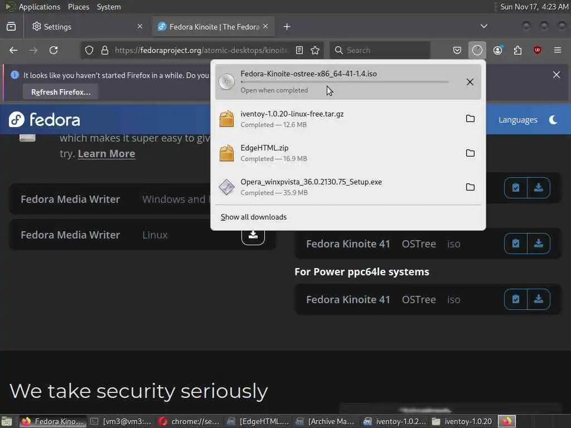Open uBlock Origin extension popup
The image size is (571, 428).
click(x=537, y=50)
